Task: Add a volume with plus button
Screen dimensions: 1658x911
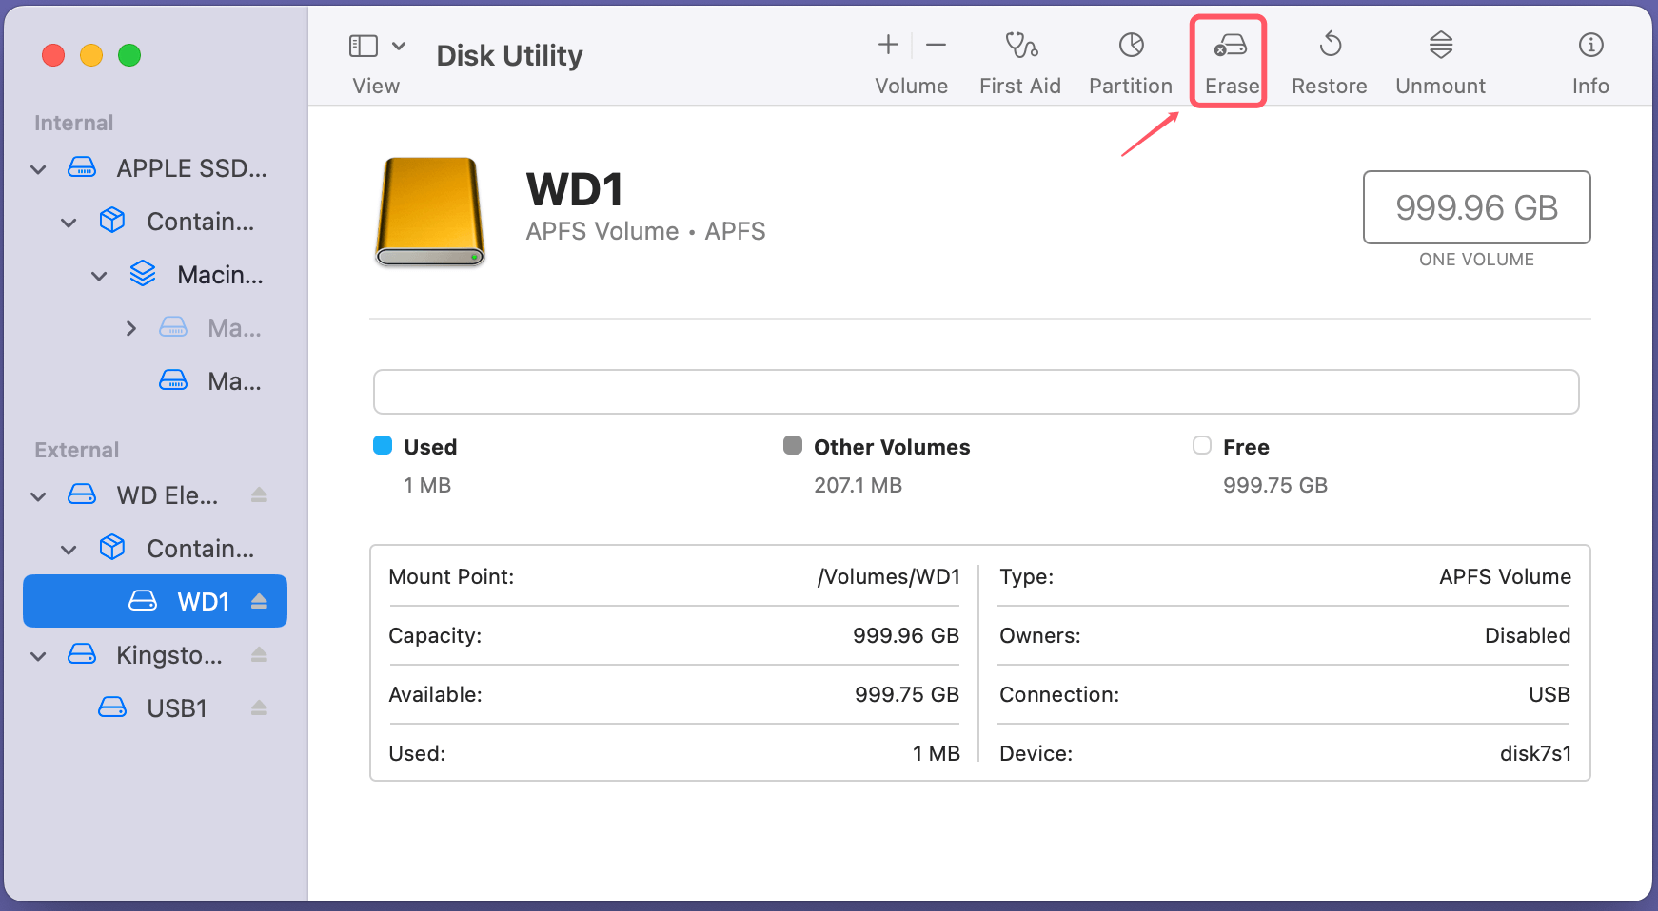Action: 888,45
